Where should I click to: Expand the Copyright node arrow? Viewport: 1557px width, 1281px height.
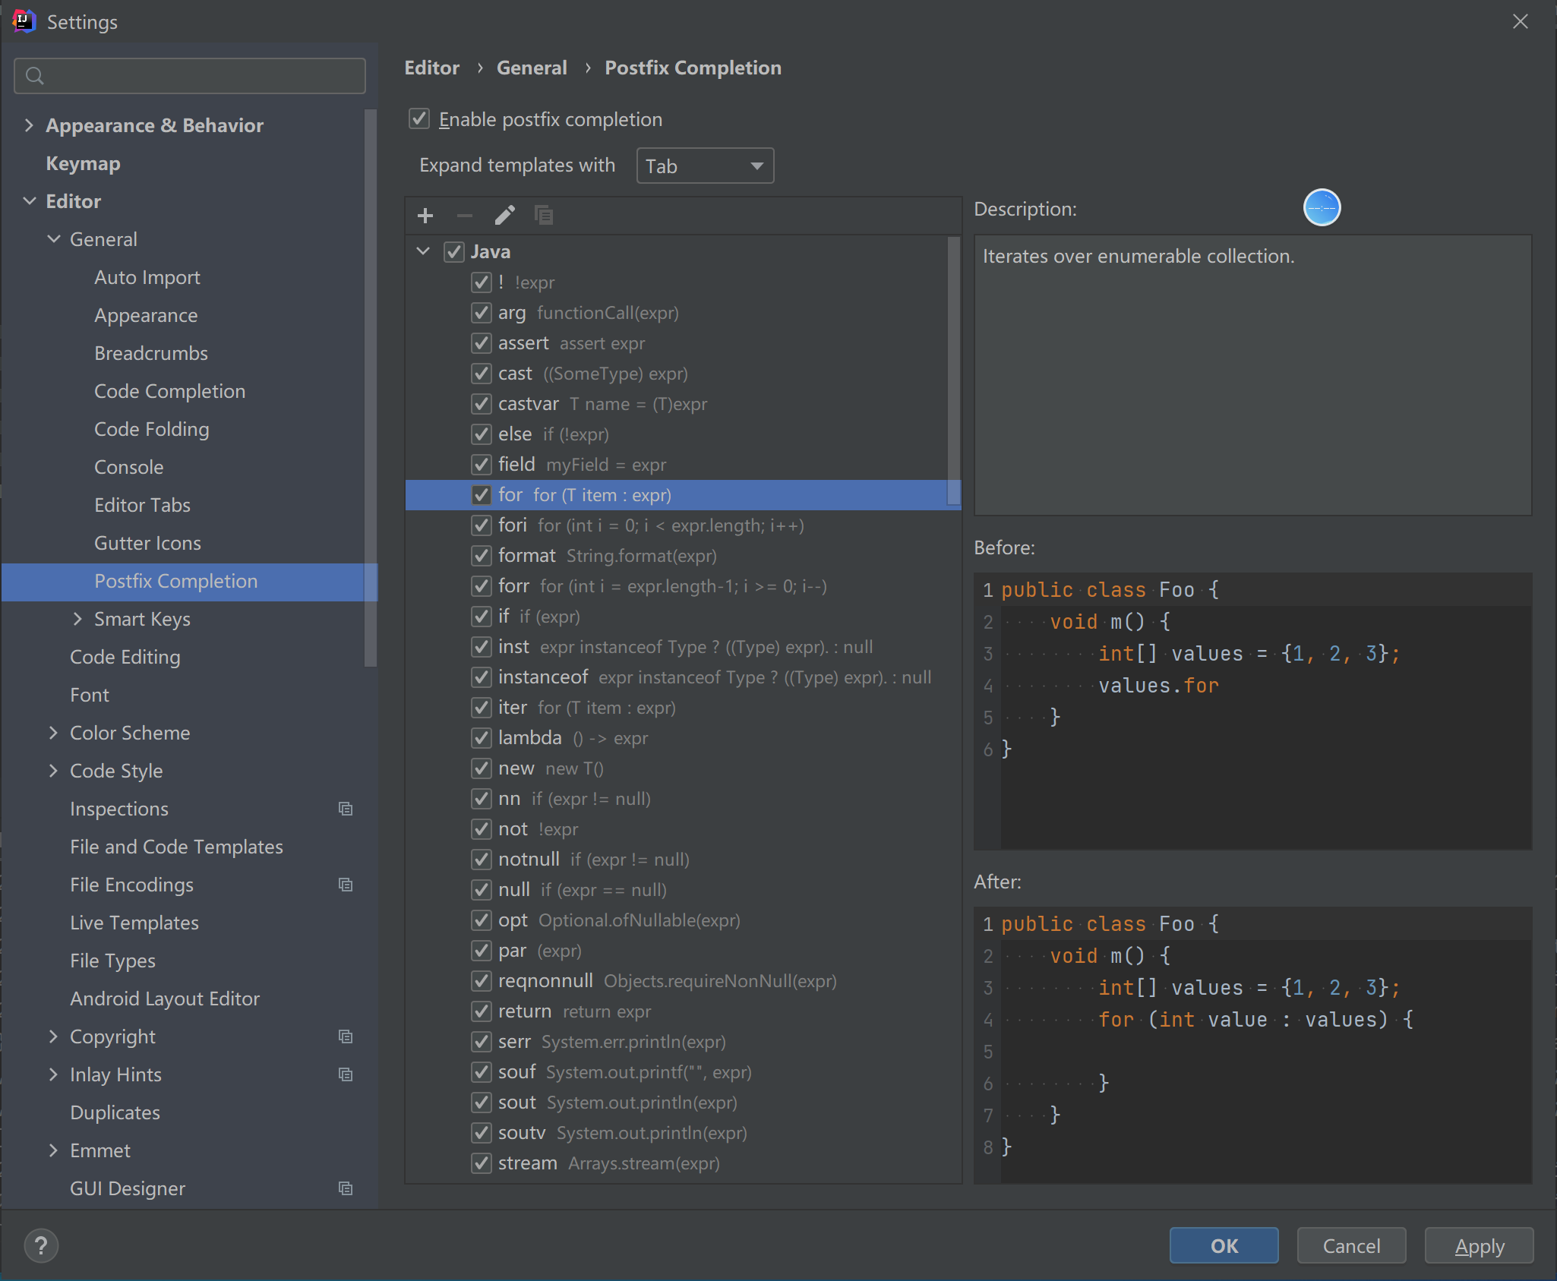point(53,1036)
